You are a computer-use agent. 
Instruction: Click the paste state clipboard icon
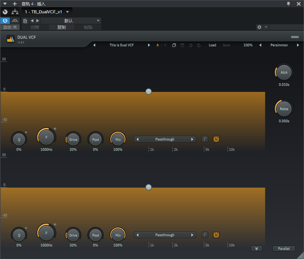(x=182, y=45)
